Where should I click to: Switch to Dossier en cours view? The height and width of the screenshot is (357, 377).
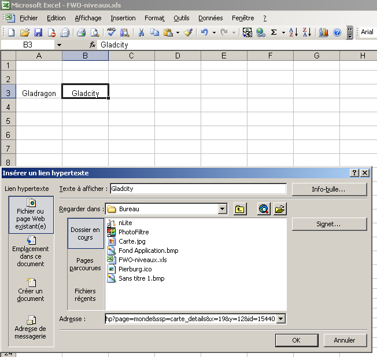86,233
